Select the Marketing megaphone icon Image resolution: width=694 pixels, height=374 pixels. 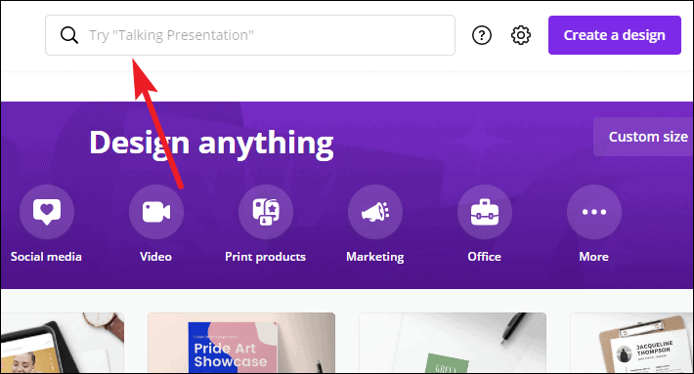375,212
